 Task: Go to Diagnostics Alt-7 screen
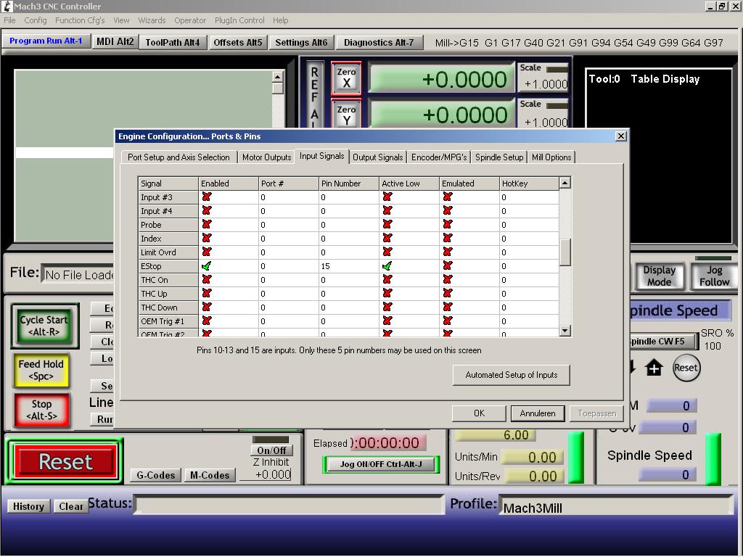[x=379, y=43]
